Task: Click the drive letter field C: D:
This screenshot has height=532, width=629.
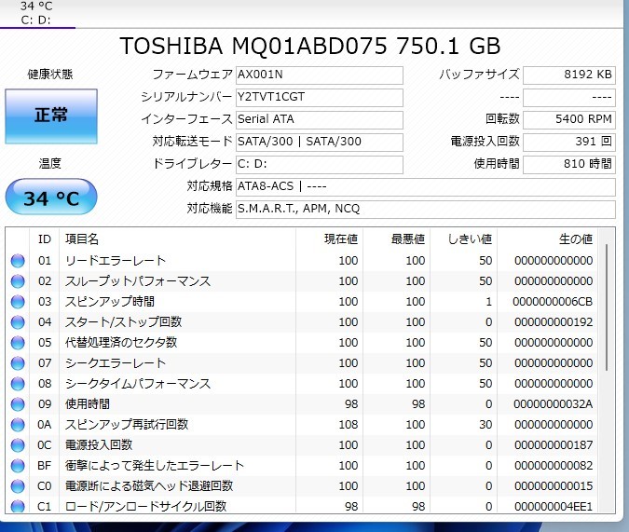Action: tap(320, 165)
